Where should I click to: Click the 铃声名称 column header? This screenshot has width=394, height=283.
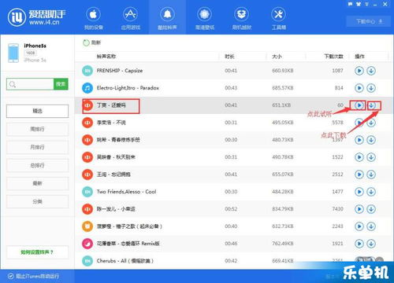tap(106, 57)
